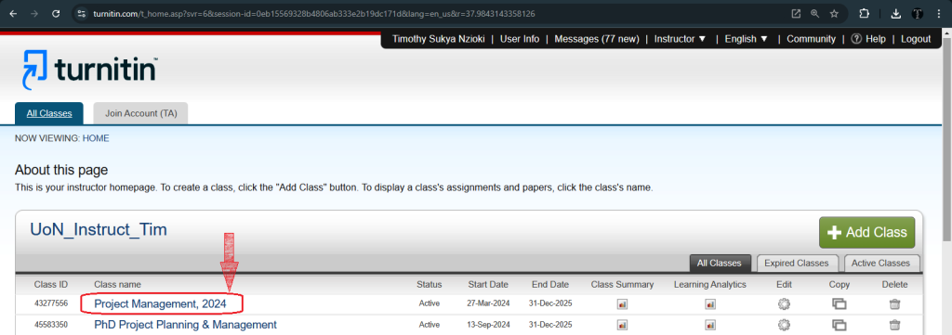Open the Help question mark link
The height and width of the screenshot is (335, 952).
coord(868,39)
